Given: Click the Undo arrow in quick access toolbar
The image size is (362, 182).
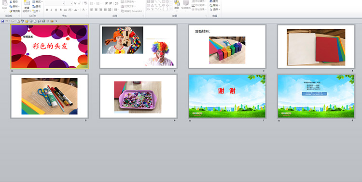Looking at the screenshot, I should click(x=7, y=21).
